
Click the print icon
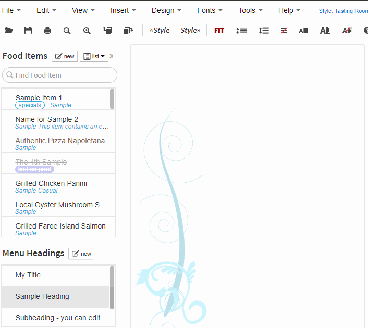[47, 30]
